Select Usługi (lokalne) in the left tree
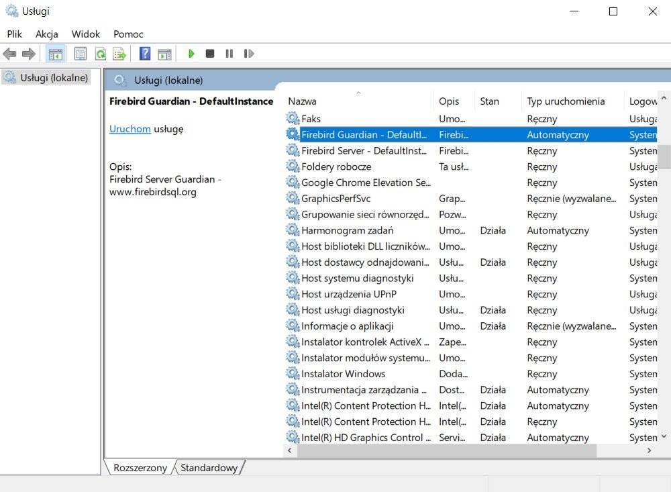The image size is (671, 492). 54,78
